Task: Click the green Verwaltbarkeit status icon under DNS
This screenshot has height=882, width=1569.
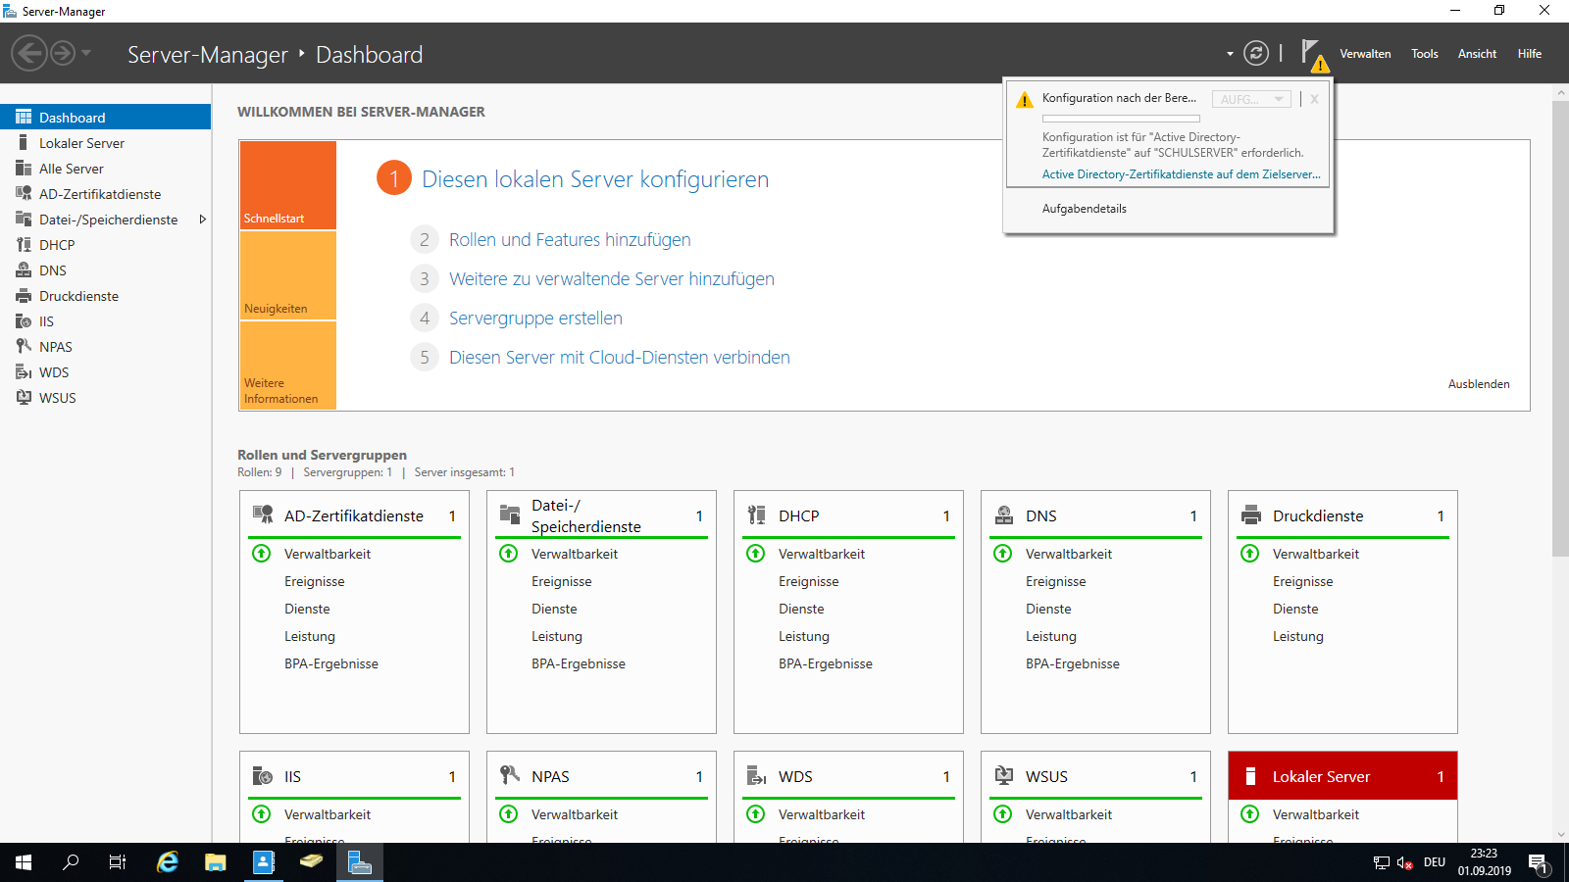Action: tap(1003, 554)
